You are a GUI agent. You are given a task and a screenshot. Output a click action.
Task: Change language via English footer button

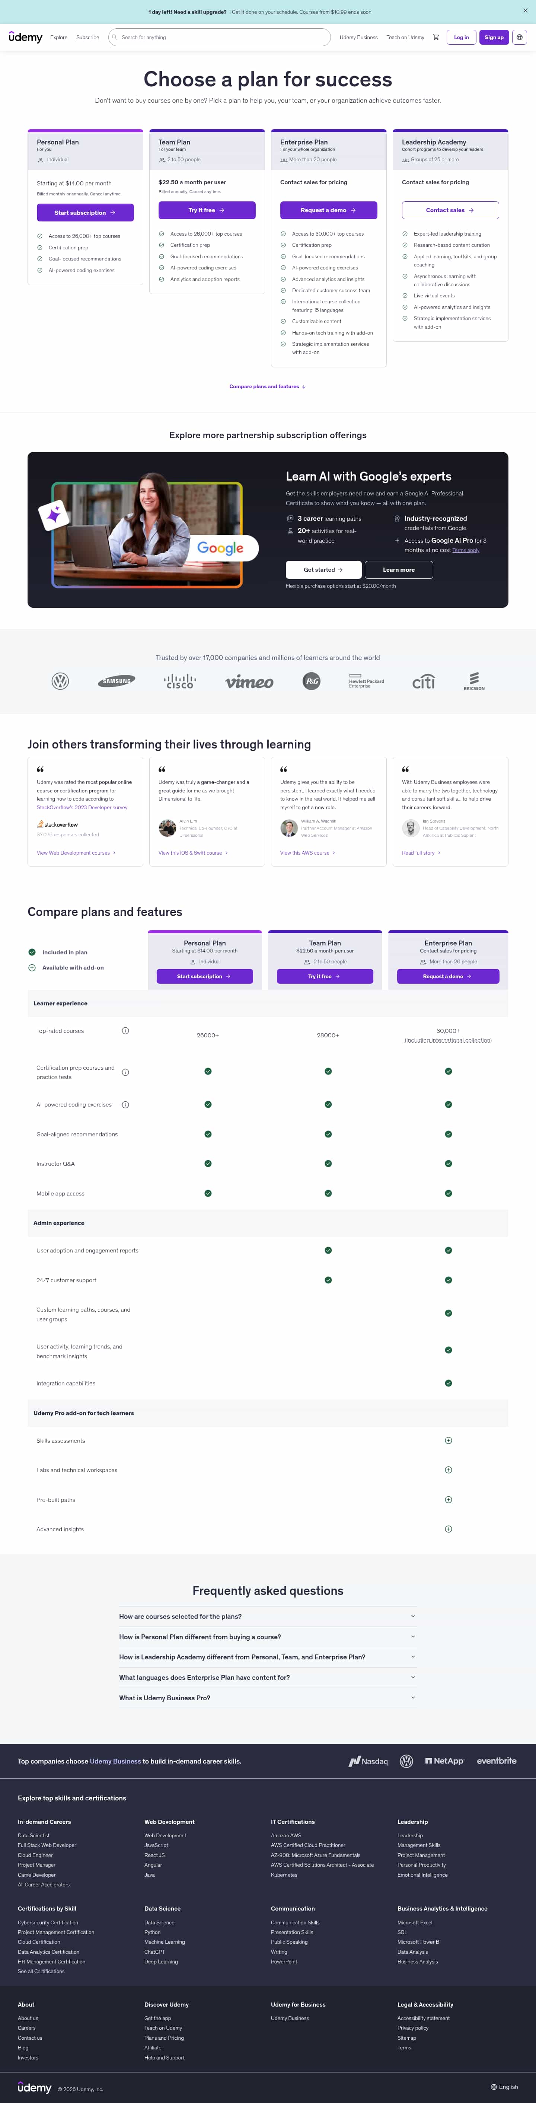tap(504, 2087)
